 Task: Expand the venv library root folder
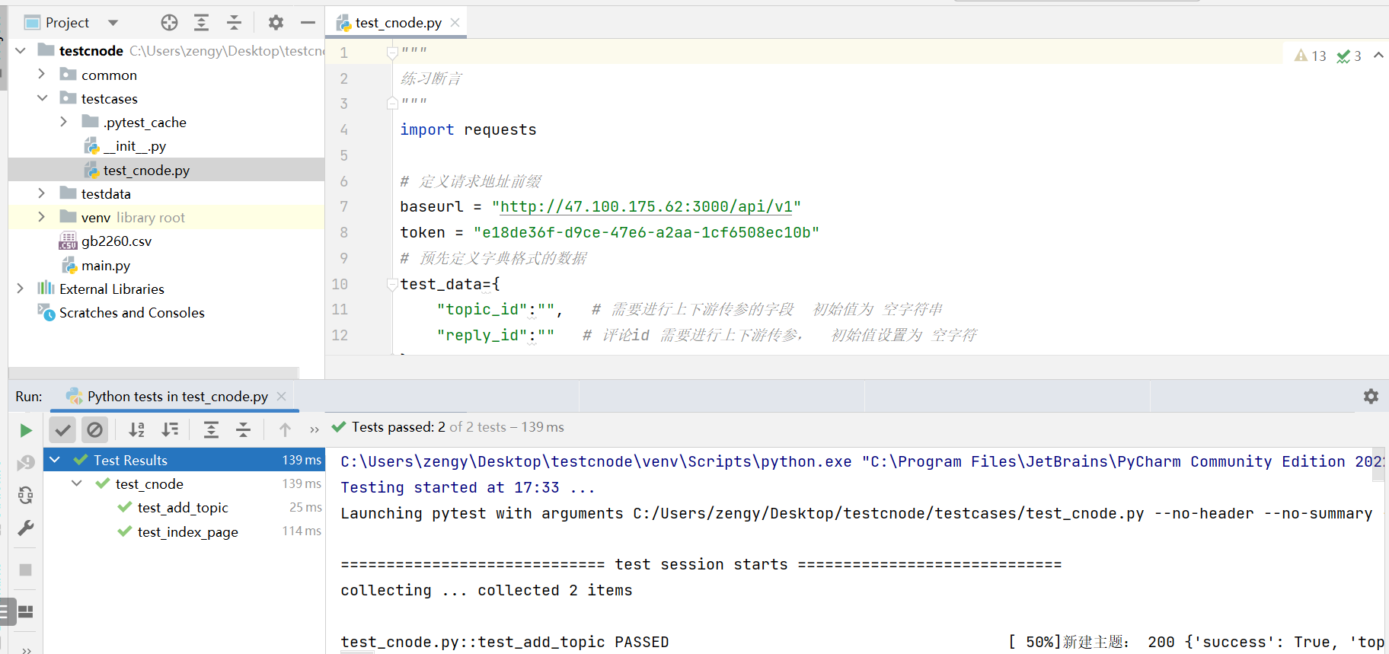click(x=42, y=217)
